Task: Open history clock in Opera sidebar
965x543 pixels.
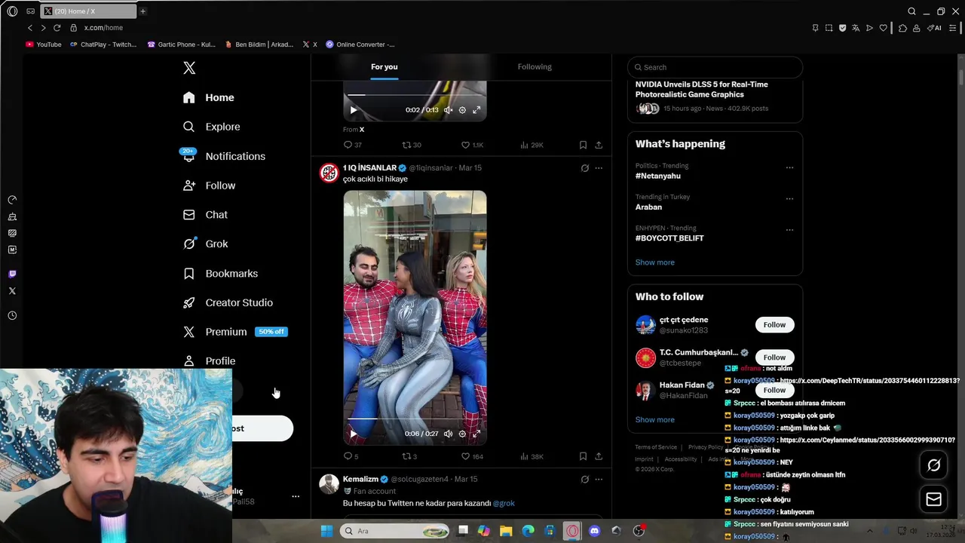Action: pyautogui.click(x=12, y=316)
